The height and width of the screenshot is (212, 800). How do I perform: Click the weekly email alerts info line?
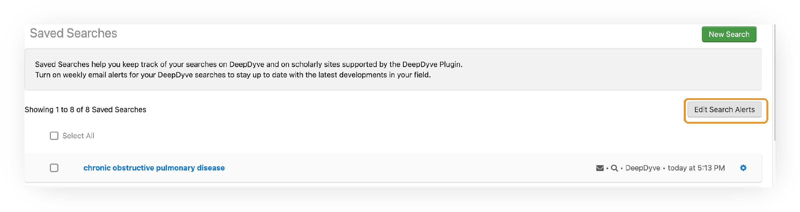[x=233, y=75]
